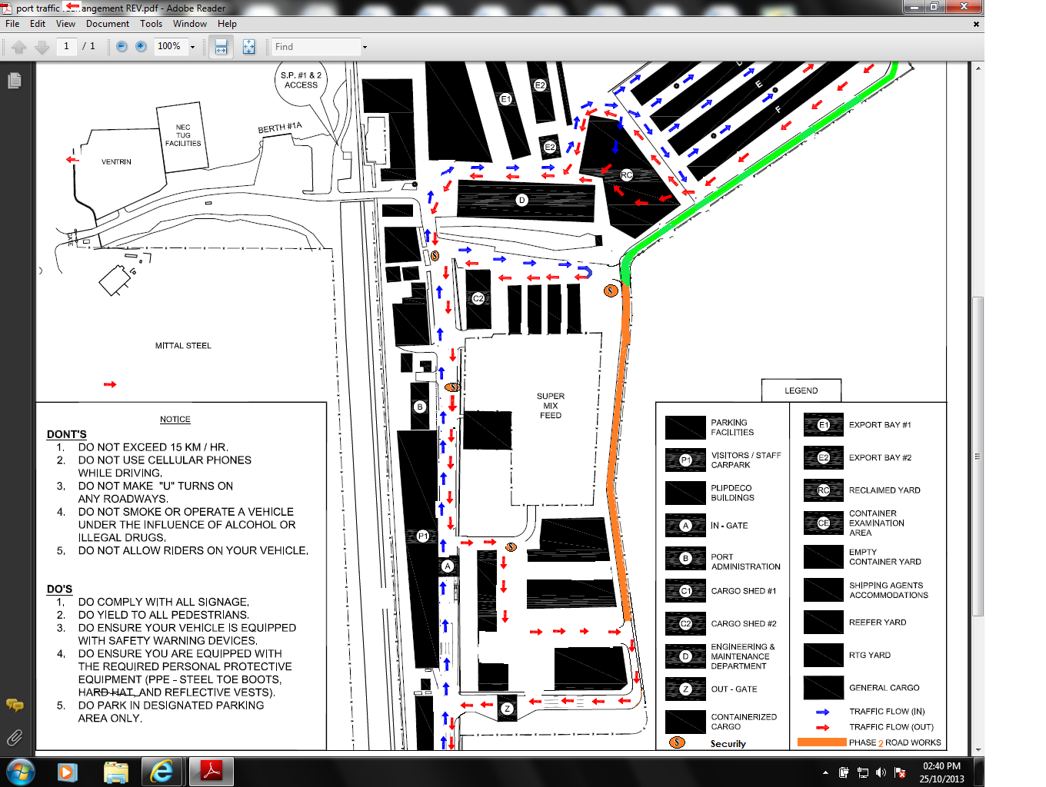The width and height of the screenshot is (1046, 787).
Task: Click the zoom in plus button
Action: [x=141, y=47]
